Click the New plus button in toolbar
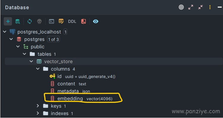This screenshot has width=223, height=118. click(8, 21)
